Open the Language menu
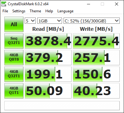The height and width of the screenshot is (113, 124). tap(65, 11)
